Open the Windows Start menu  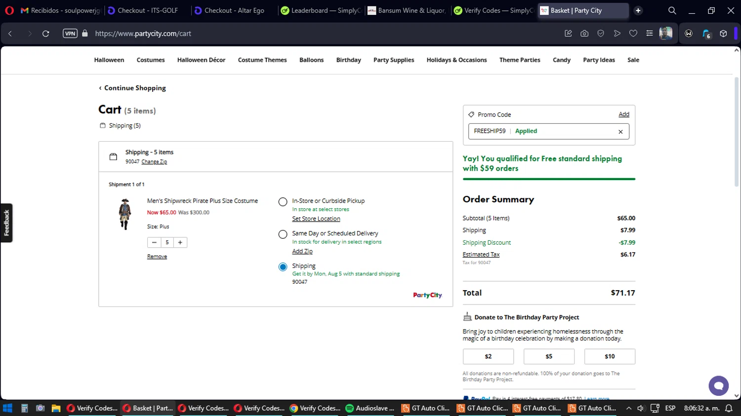pos(7,408)
